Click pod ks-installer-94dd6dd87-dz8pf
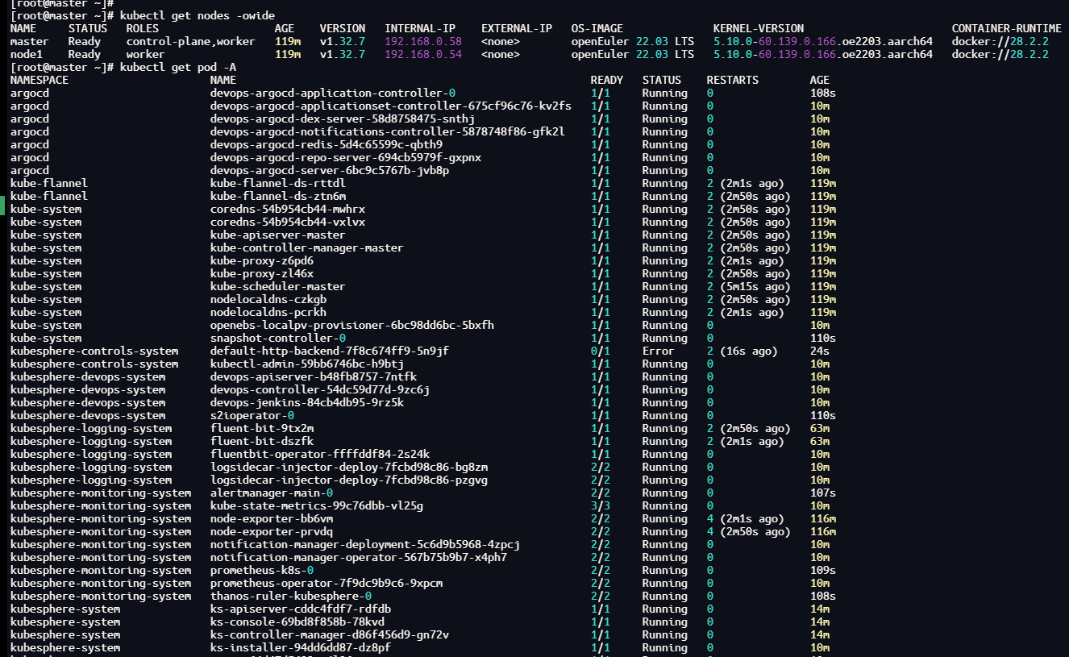Image resolution: width=1069 pixels, height=657 pixels. point(301,648)
